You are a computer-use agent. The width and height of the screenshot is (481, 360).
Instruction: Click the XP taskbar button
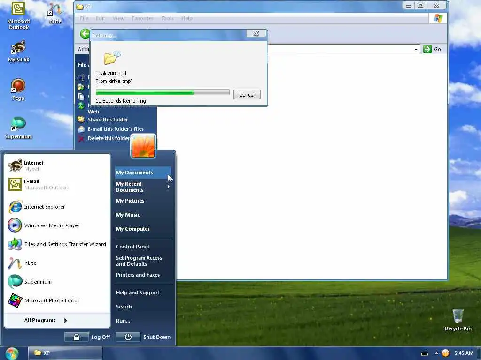click(x=65, y=353)
